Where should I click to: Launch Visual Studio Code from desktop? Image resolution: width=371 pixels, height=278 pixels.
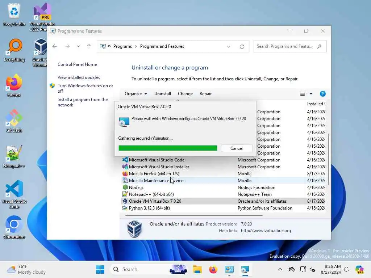tap(14, 194)
